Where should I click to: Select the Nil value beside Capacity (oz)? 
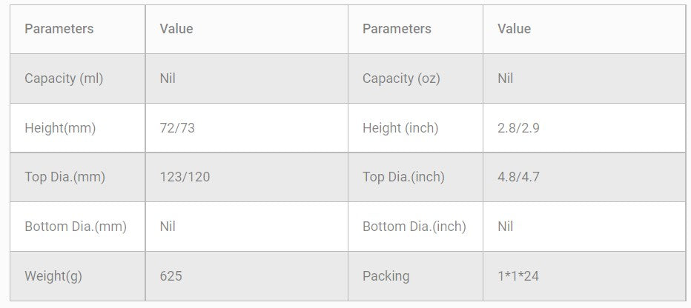coord(506,78)
